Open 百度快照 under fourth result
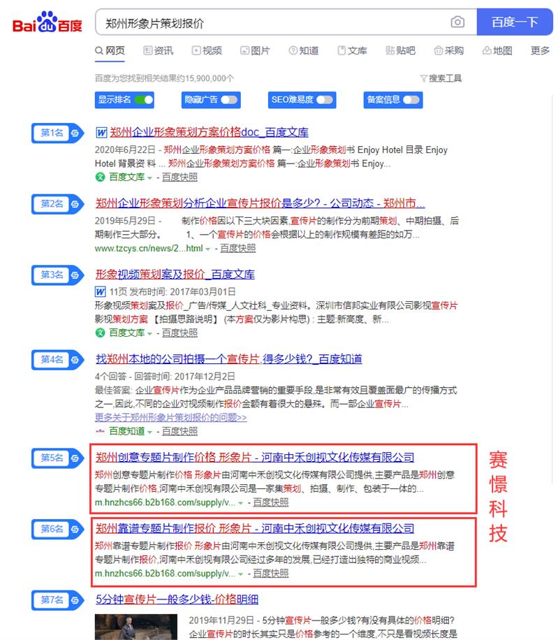The height and width of the screenshot is (640, 558). (179, 431)
